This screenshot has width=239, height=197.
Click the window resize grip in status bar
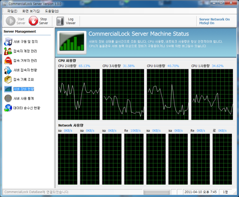(x=235, y=193)
